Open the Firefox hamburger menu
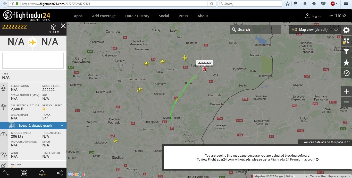The width and height of the screenshot is (352, 178). click(346, 4)
